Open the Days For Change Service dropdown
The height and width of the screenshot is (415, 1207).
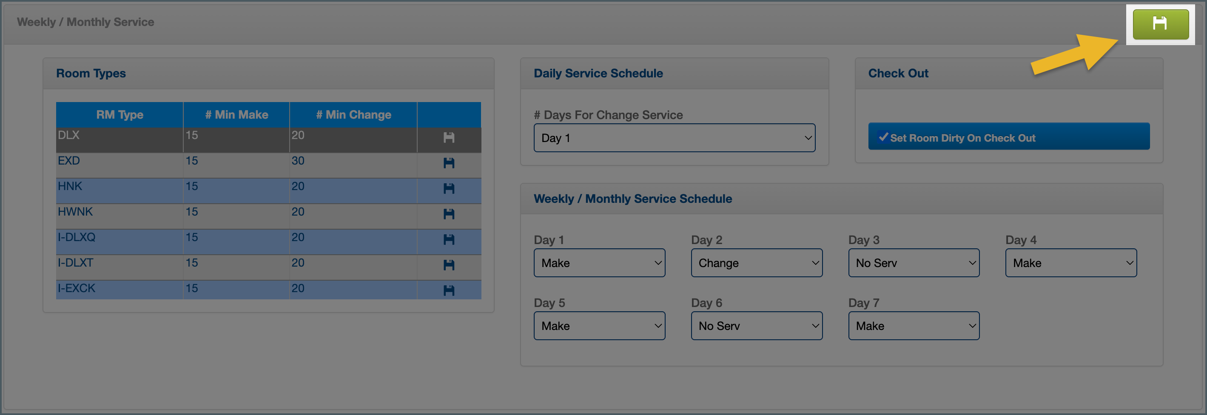pos(674,138)
